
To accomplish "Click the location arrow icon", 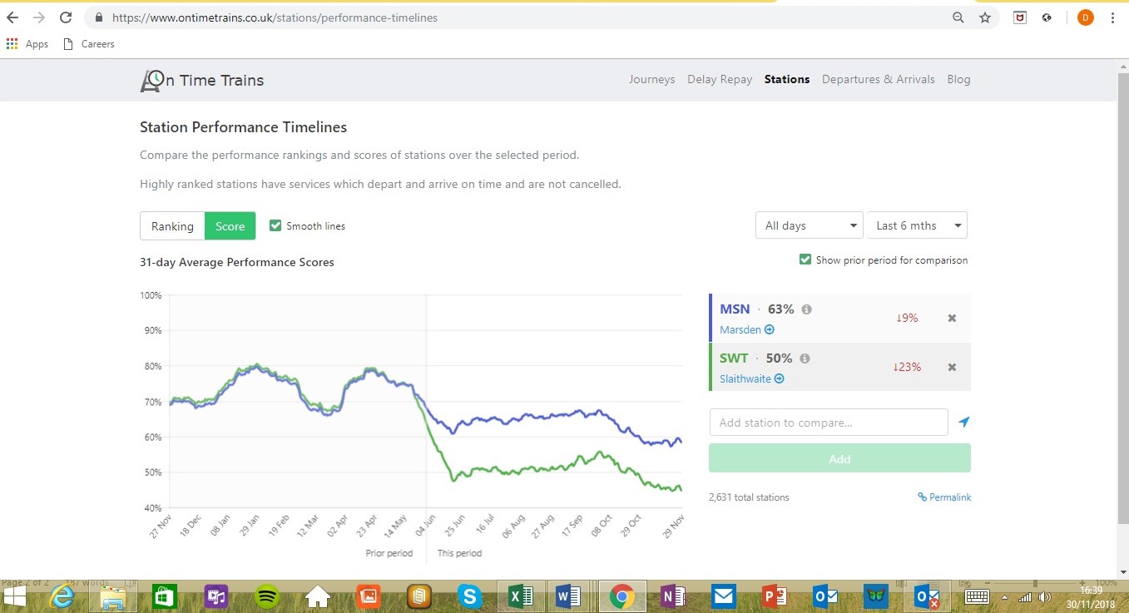I will click(x=963, y=423).
